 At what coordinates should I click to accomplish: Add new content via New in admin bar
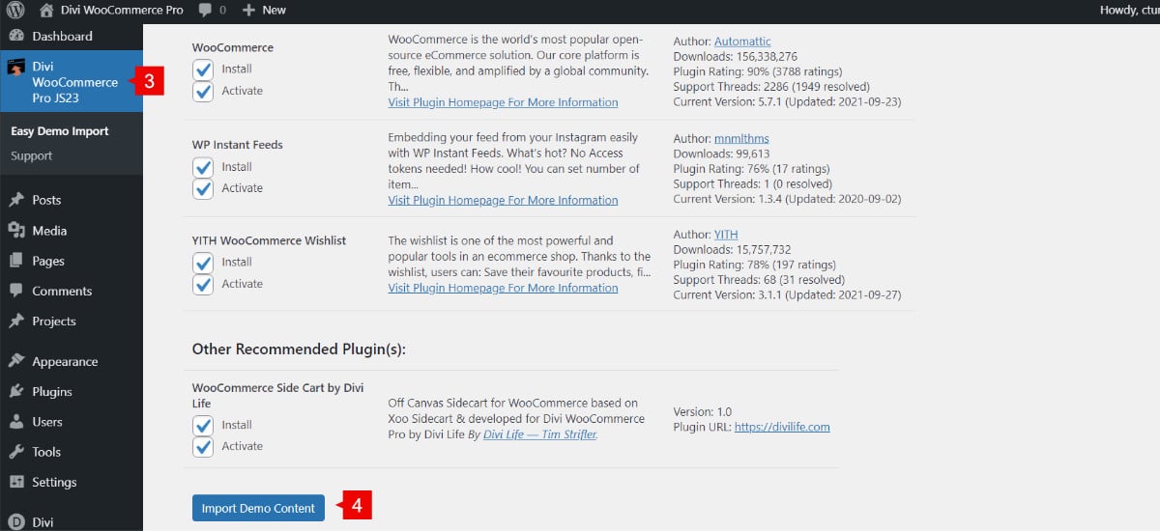pyautogui.click(x=264, y=11)
